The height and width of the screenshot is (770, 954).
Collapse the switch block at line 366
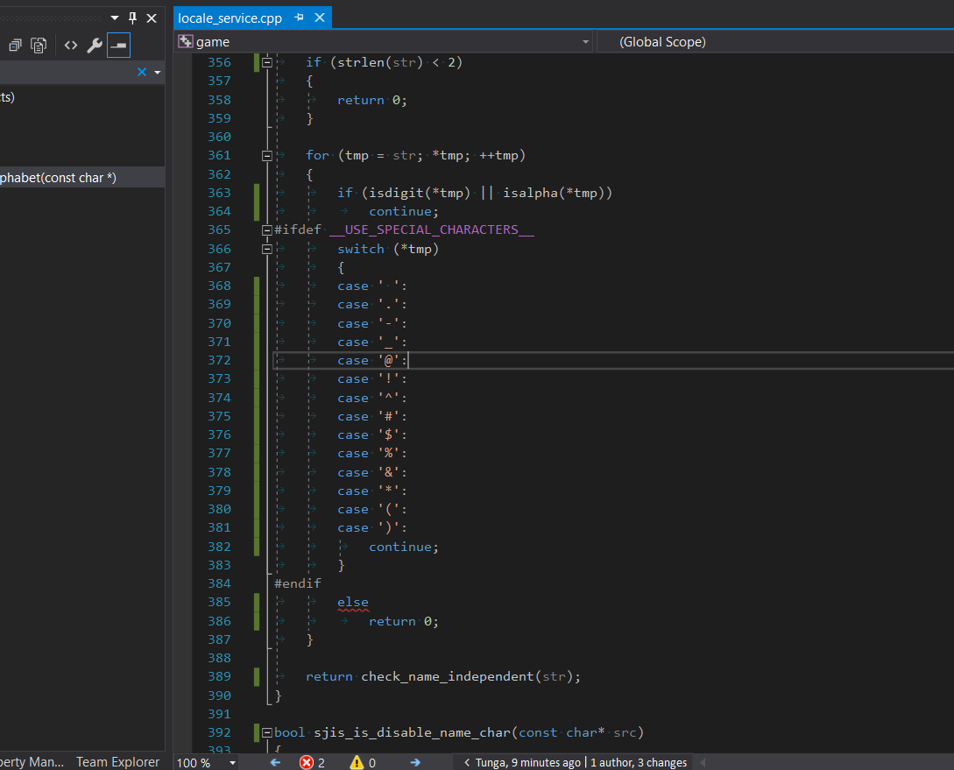pyautogui.click(x=267, y=249)
